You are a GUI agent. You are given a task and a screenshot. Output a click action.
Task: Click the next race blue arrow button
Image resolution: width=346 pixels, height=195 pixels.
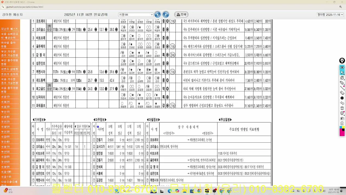click(x=166, y=15)
